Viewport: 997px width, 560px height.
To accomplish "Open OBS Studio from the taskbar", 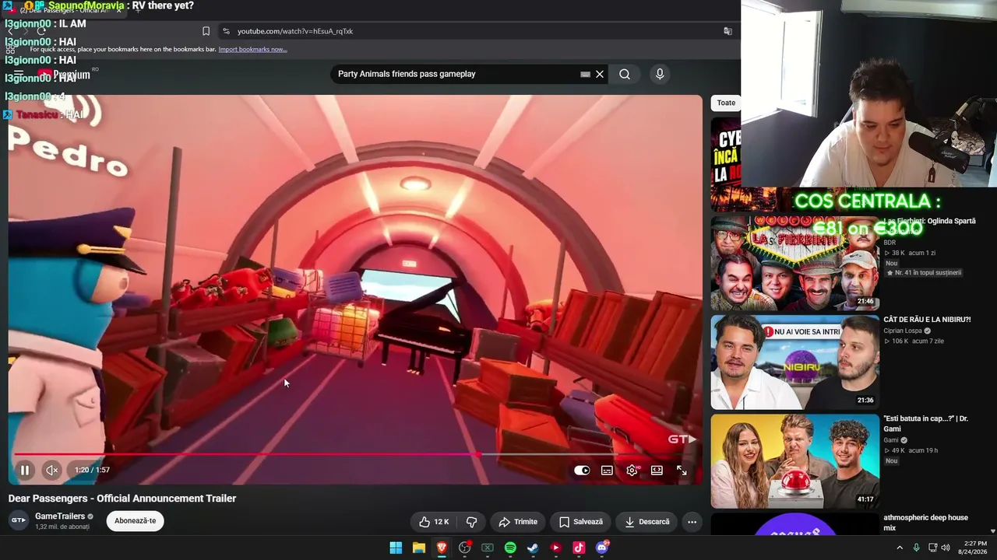I will click(x=464, y=548).
